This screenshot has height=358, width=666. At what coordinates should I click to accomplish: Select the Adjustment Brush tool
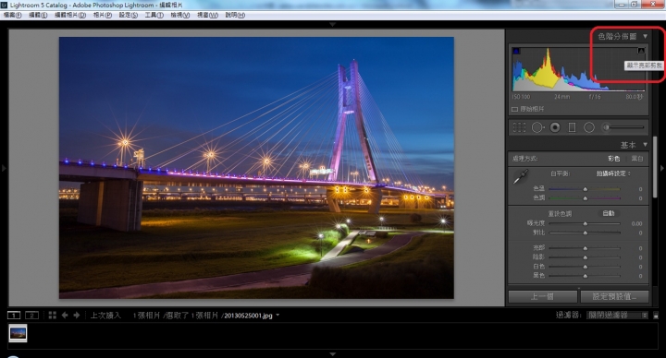click(x=623, y=126)
